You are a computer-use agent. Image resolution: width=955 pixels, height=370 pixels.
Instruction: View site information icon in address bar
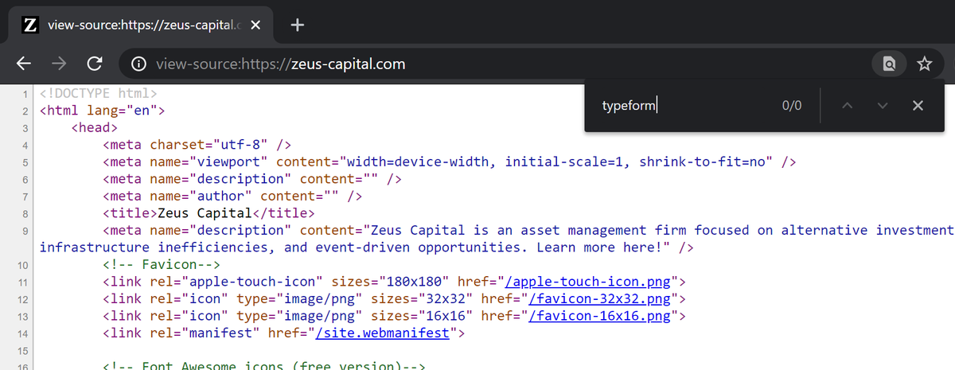click(x=138, y=64)
